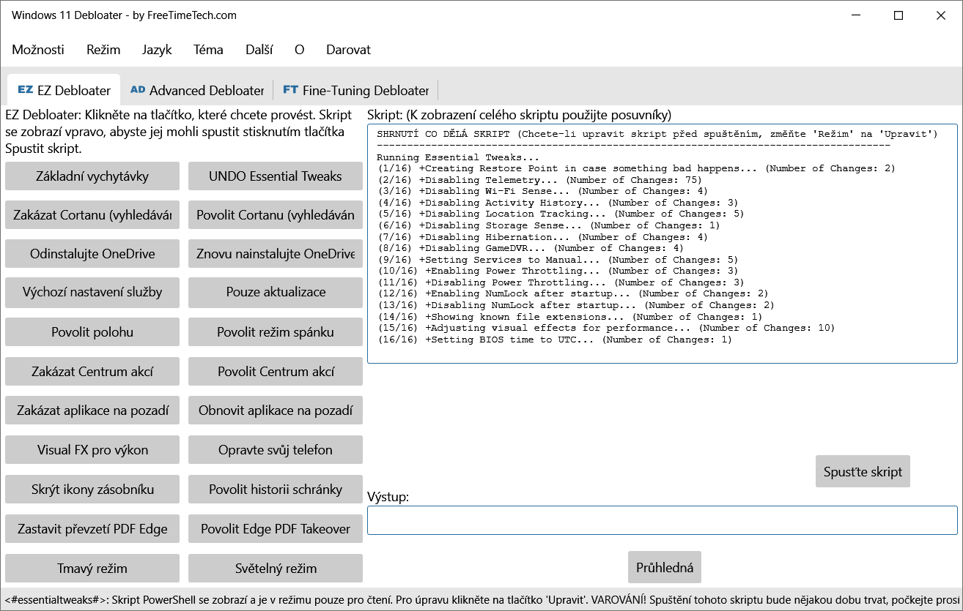963x611 pixels.
Task: Open the Režim menu
Action: click(103, 50)
